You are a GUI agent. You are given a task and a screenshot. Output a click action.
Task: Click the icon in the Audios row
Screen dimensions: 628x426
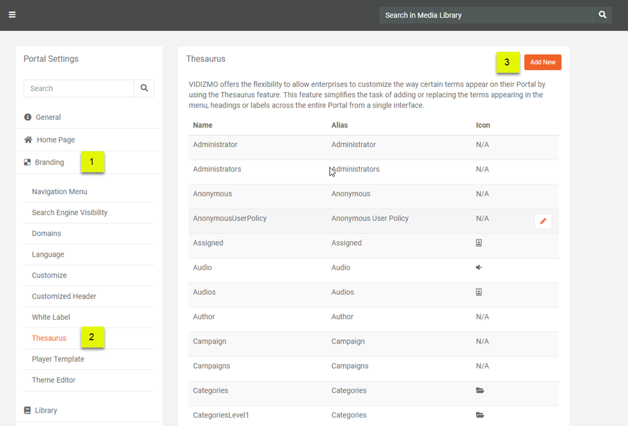[479, 292]
